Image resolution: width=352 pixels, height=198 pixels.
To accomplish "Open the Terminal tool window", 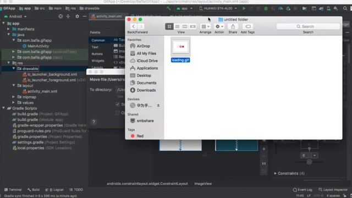I will click(13, 190).
